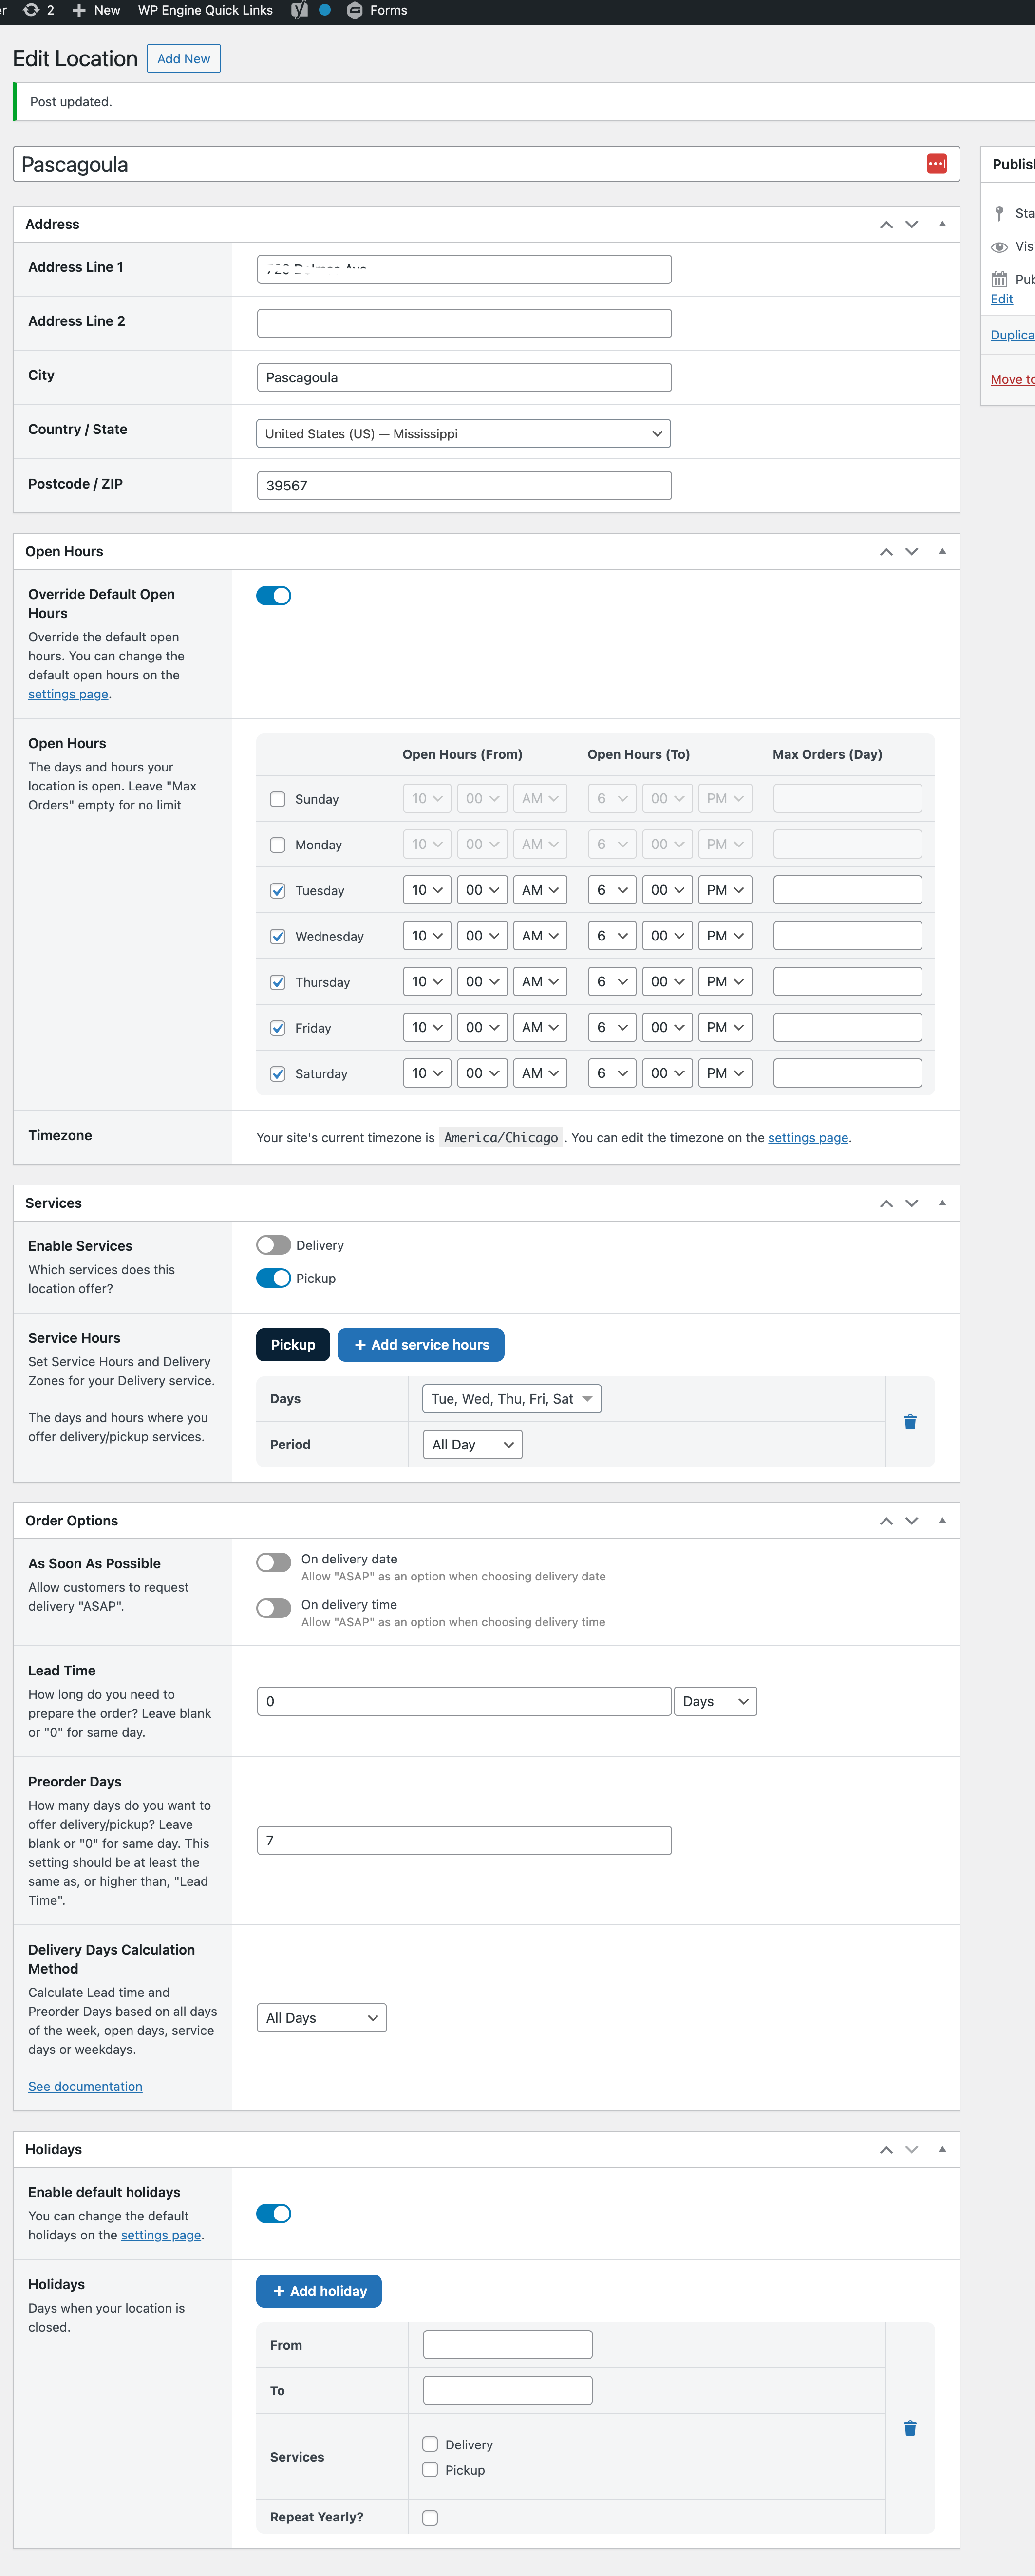The image size is (1035, 2576).
Task: Enable ASAP on delivery date toggle
Action: [274, 1562]
